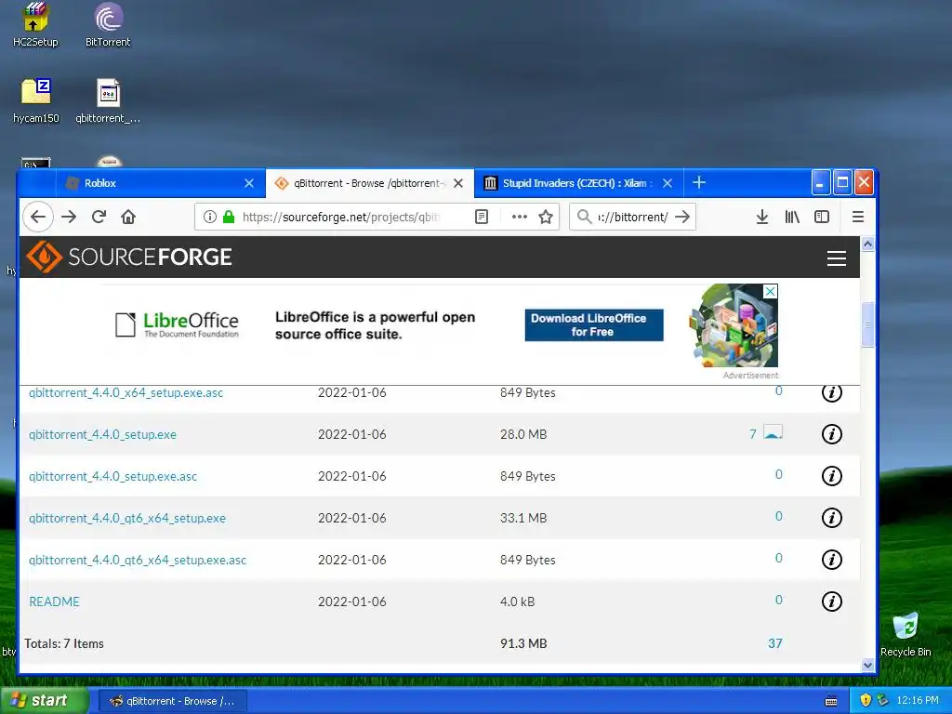This screenshot has height=714, width=952.
Task: Select the BitTorrent desktop icon
Action: pos(108,24)
